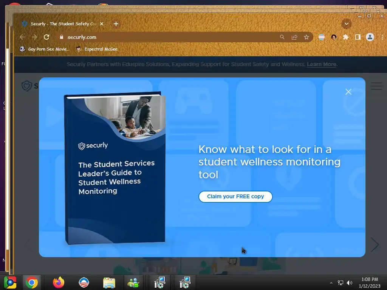Open File Explorer from the taskbar
Screen dimensions: 387x290
(109, 283)
